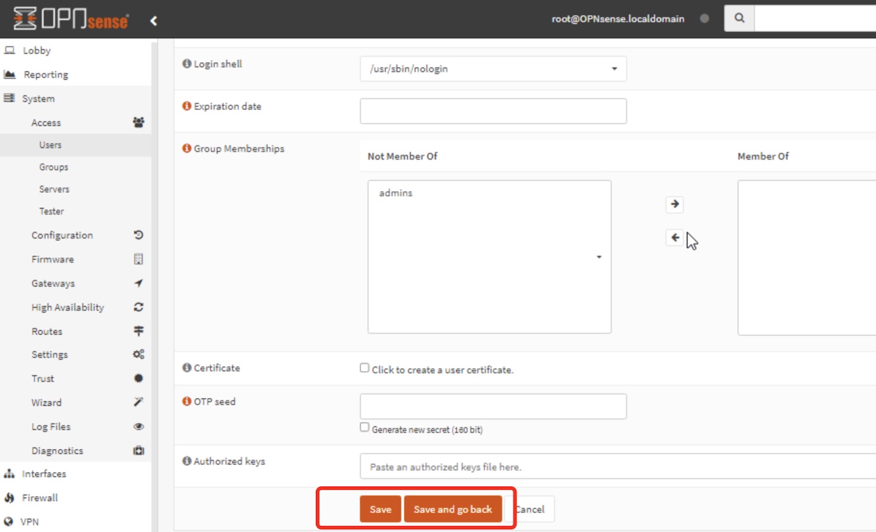The width and height of the screenshot is (876, 532).
Task: Expand the Firewall sidebar section
Action: 39,497
